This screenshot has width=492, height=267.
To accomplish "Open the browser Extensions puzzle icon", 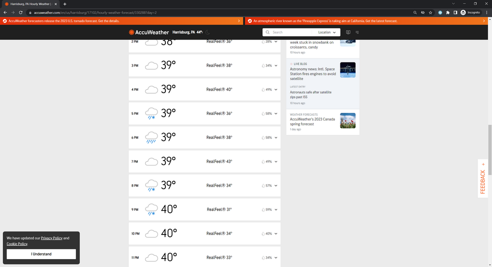I will click(448, 12).
